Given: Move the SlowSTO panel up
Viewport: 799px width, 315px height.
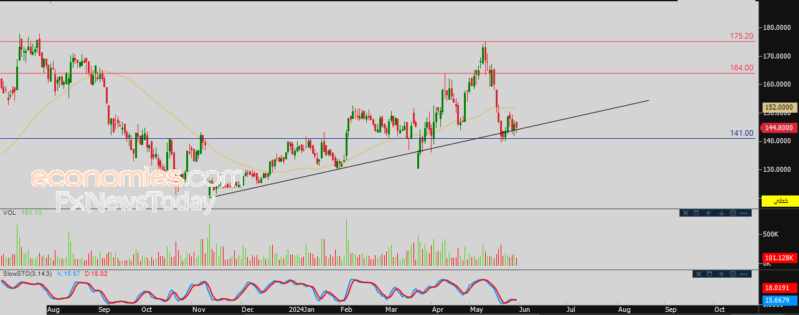Looking at the screenshot, I should tap(721, 274).
